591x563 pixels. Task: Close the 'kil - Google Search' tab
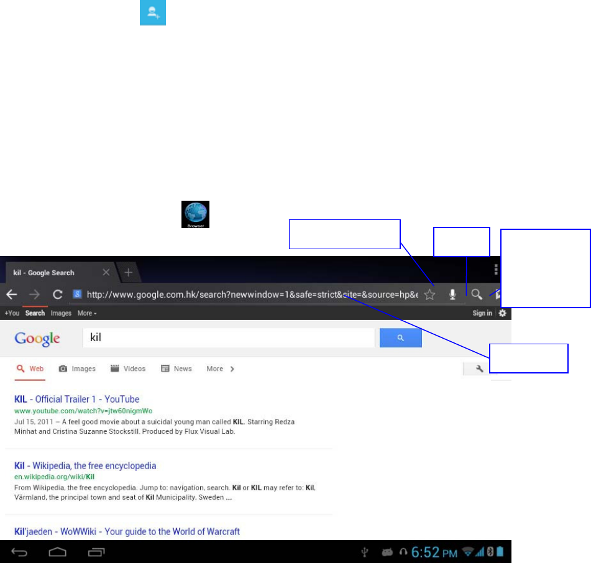coord(106,272)
